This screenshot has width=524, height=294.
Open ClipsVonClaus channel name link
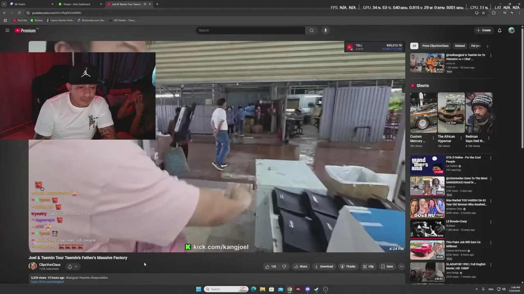(x=50, y=265)
